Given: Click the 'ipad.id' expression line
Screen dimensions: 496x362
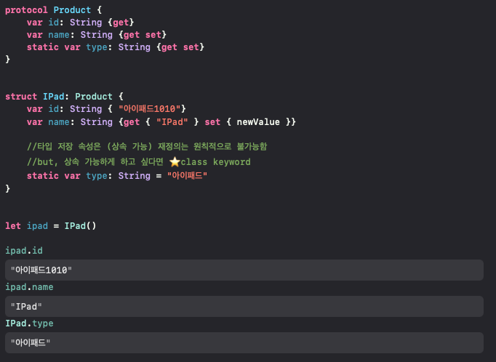Looking at the screenshot, I should pyautogui.click(x=24, y=251).
